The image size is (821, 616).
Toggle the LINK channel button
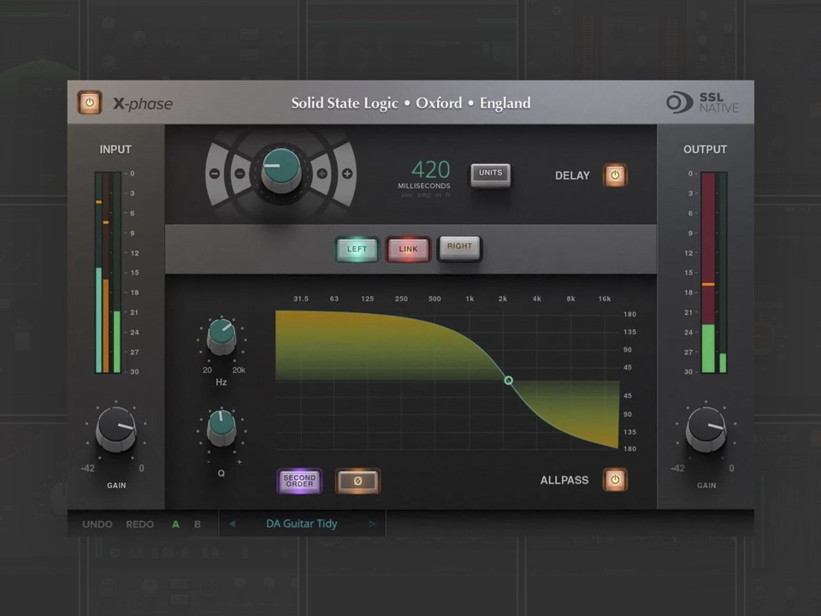(408, 249)
